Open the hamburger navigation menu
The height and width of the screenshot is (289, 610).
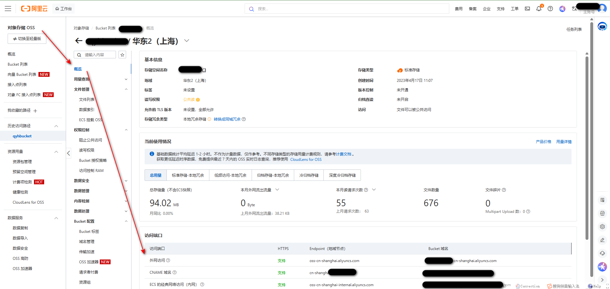pyautogui.click(x=8, y=9)
